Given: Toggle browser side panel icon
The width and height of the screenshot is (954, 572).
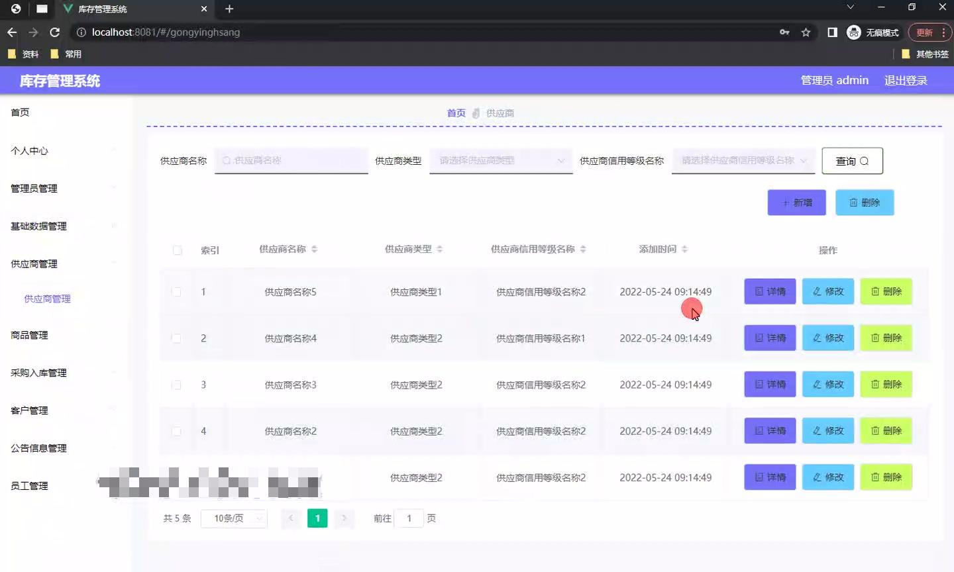Looking at the screenshot, I should point(832,32).
